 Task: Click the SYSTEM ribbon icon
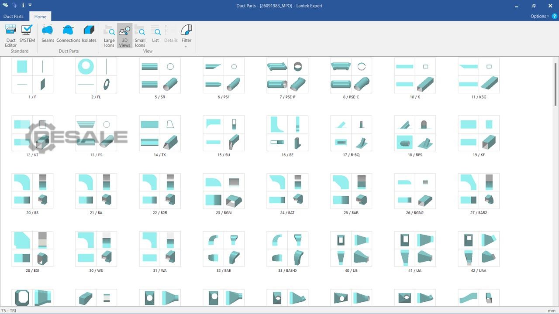[x=27, y=34]
